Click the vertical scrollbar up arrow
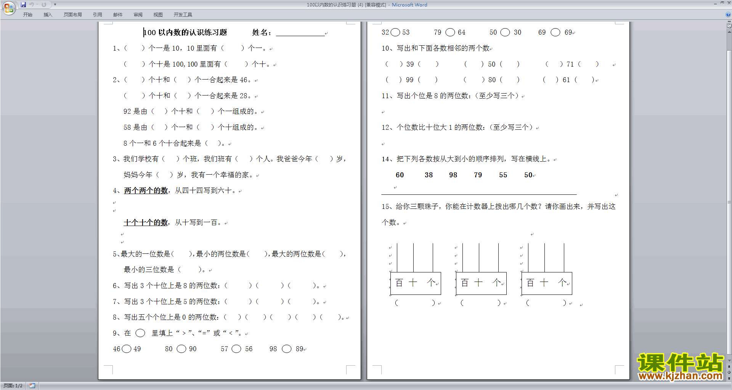This screenshot has height=390, width=732. [x=729, y=32]
